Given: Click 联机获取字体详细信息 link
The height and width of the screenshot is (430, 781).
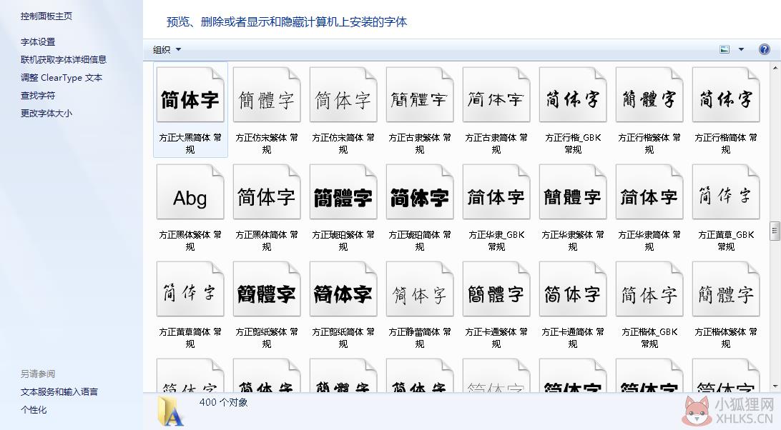Looking at the screenshot, I should click(63, 60).
